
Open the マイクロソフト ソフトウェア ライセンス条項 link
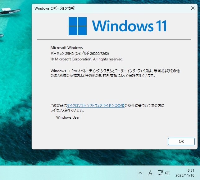coord(96,105)
